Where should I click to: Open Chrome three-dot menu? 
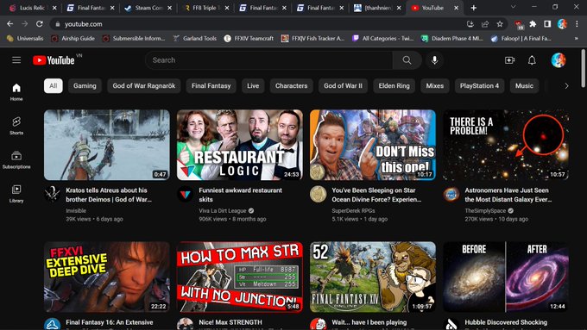tap(577, 24)
